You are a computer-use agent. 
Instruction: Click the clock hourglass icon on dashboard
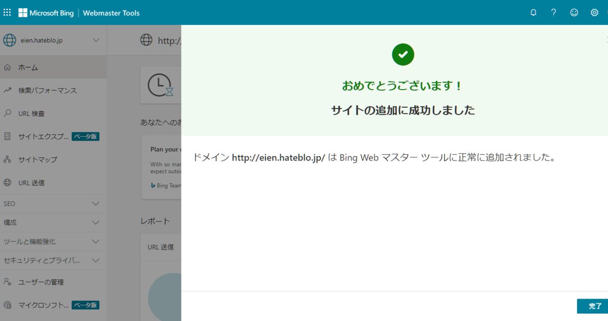(x=161, y=85)
